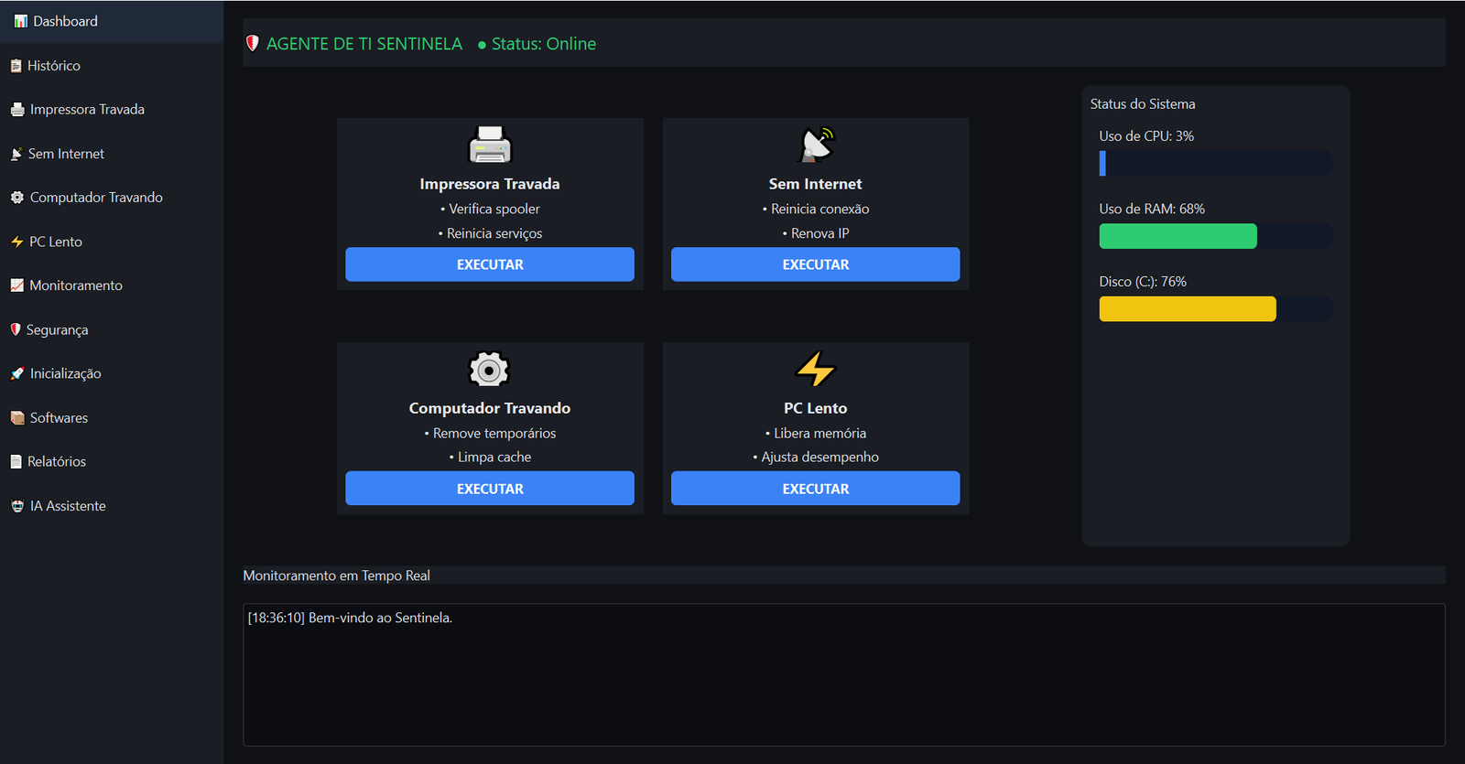Click the Status: Online text

click(x=544, y=44)
